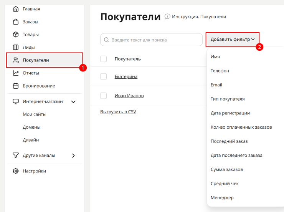Choose the Дата регистрации filter option
284x212 pixels.
click(x=230, y=113)
